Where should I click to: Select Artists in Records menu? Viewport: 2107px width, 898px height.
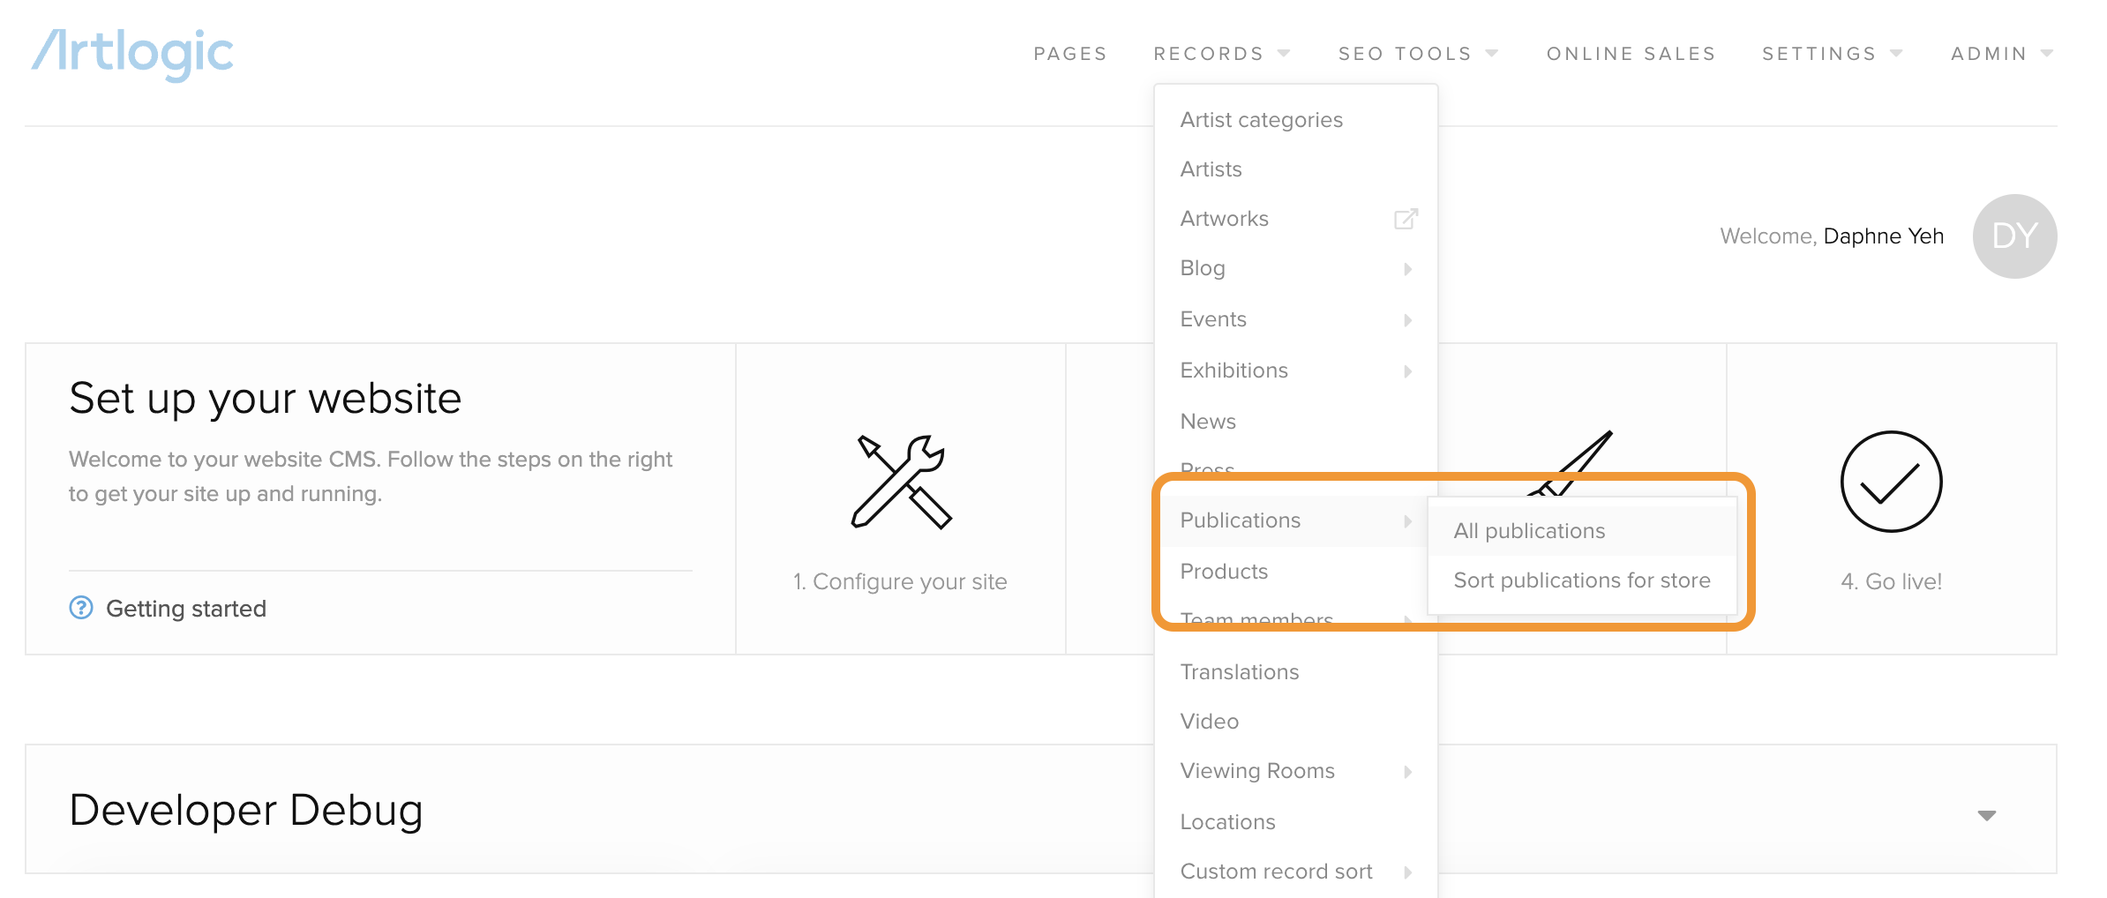[x=1211, y=169]
